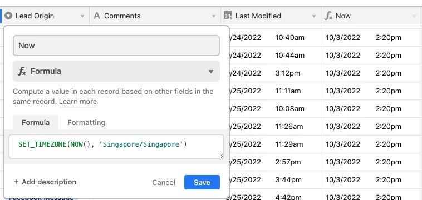This screenshot has height=200, width=422.
Task: Click the Now column formula fx icon
Action: coord(328,16)
